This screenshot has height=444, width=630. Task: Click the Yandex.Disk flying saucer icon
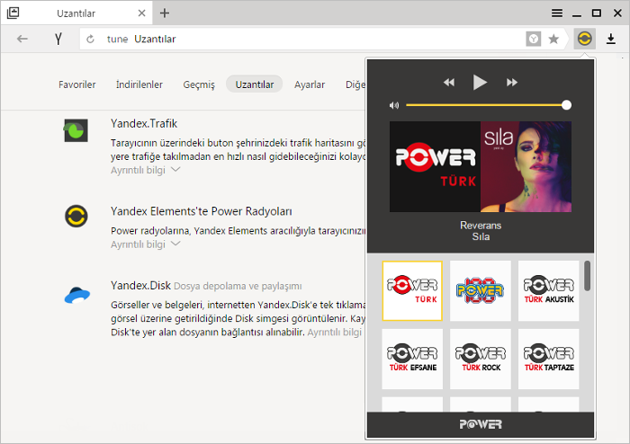pos(76,295)
